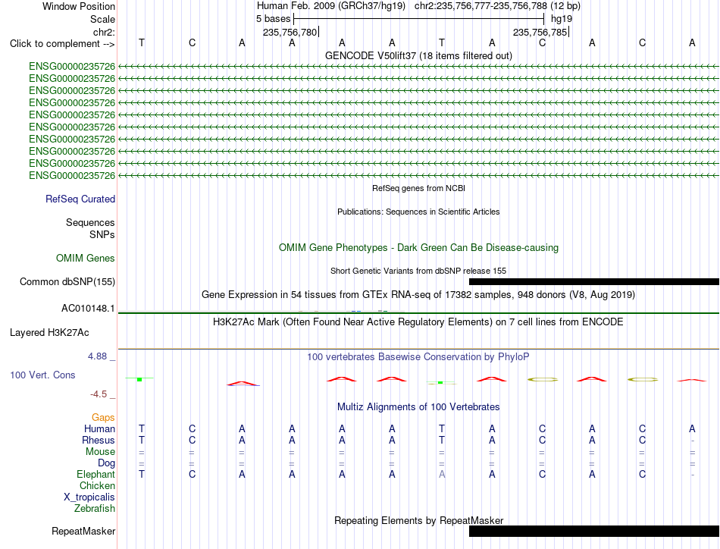
Task: Click the '5 bases' scale bar text
Action: pyautogui.click(x=273, y=19)
